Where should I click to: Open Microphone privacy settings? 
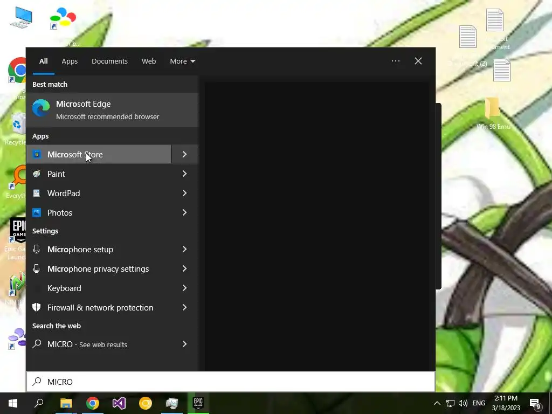[x=99, y=268]
